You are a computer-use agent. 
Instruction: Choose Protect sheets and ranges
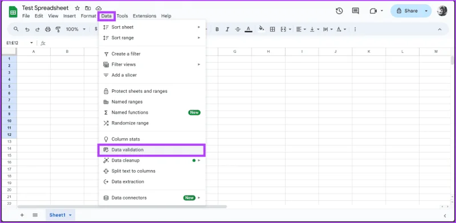152,91
